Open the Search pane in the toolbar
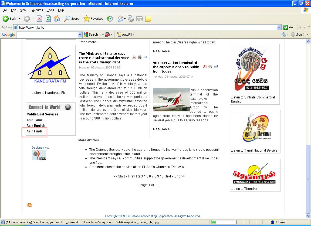This screenshot has width=311, height=226. pos(72,19)
